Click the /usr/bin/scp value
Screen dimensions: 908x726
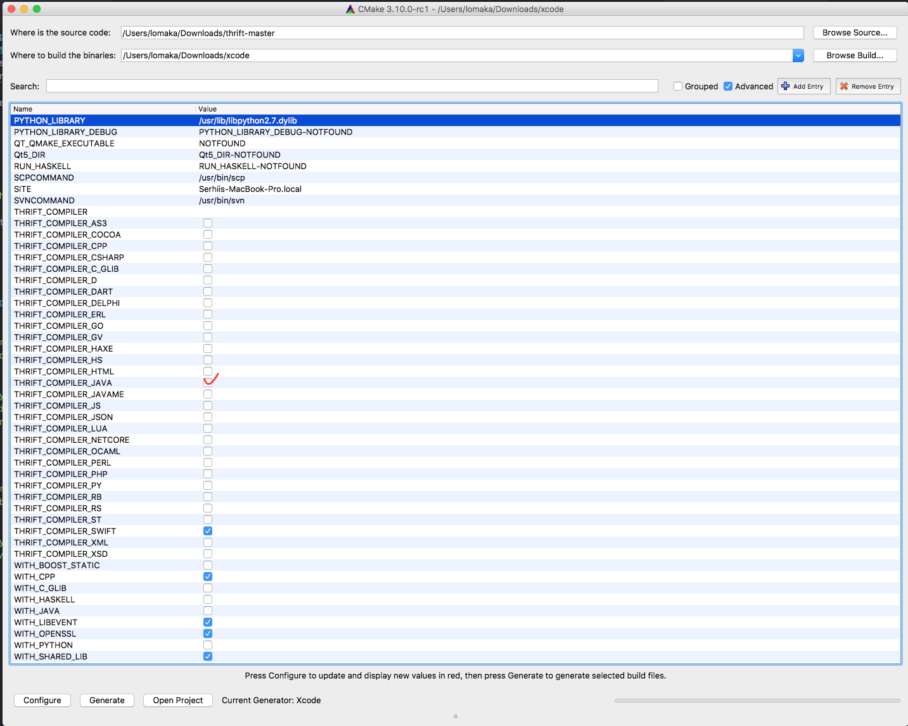tap(222, 177)
